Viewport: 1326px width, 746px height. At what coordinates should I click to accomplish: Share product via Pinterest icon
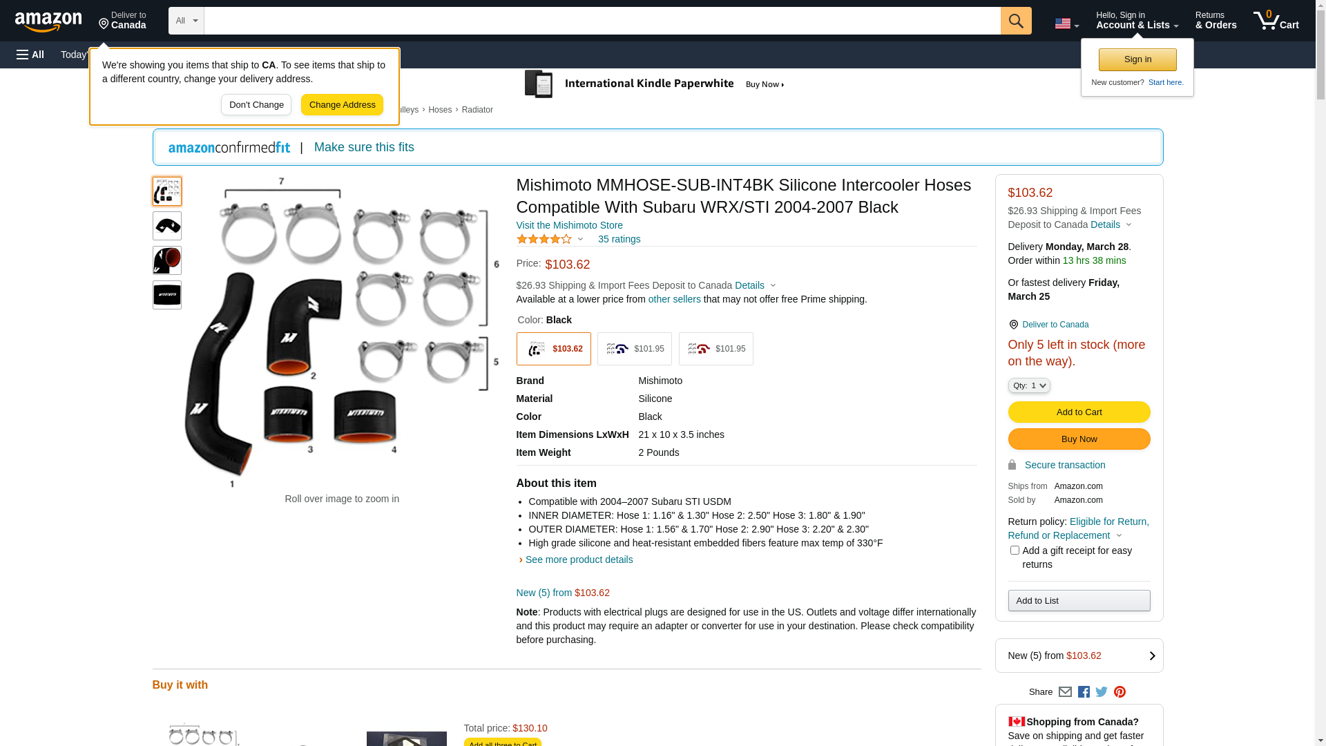tap(1120, 692)
